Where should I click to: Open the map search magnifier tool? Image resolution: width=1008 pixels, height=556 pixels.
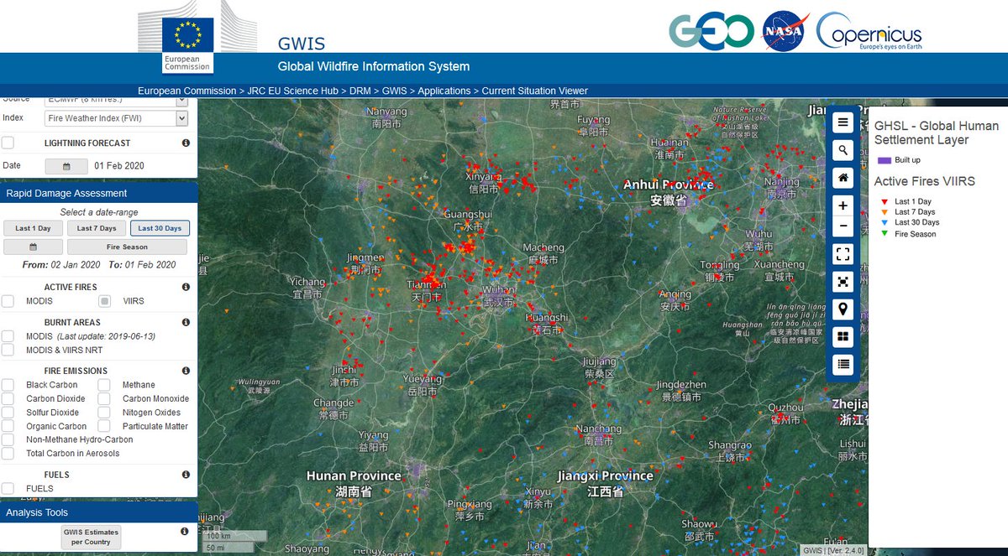pos(843,150)
